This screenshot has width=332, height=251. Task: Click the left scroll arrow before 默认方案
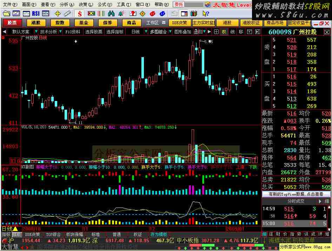coord(4,32)
